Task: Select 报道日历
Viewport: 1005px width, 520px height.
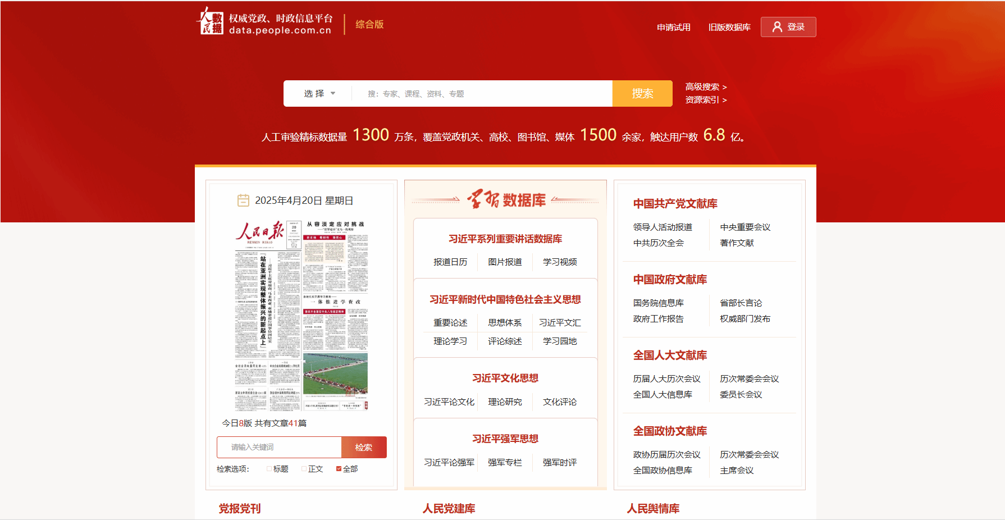Action: [x=450, y=262]
